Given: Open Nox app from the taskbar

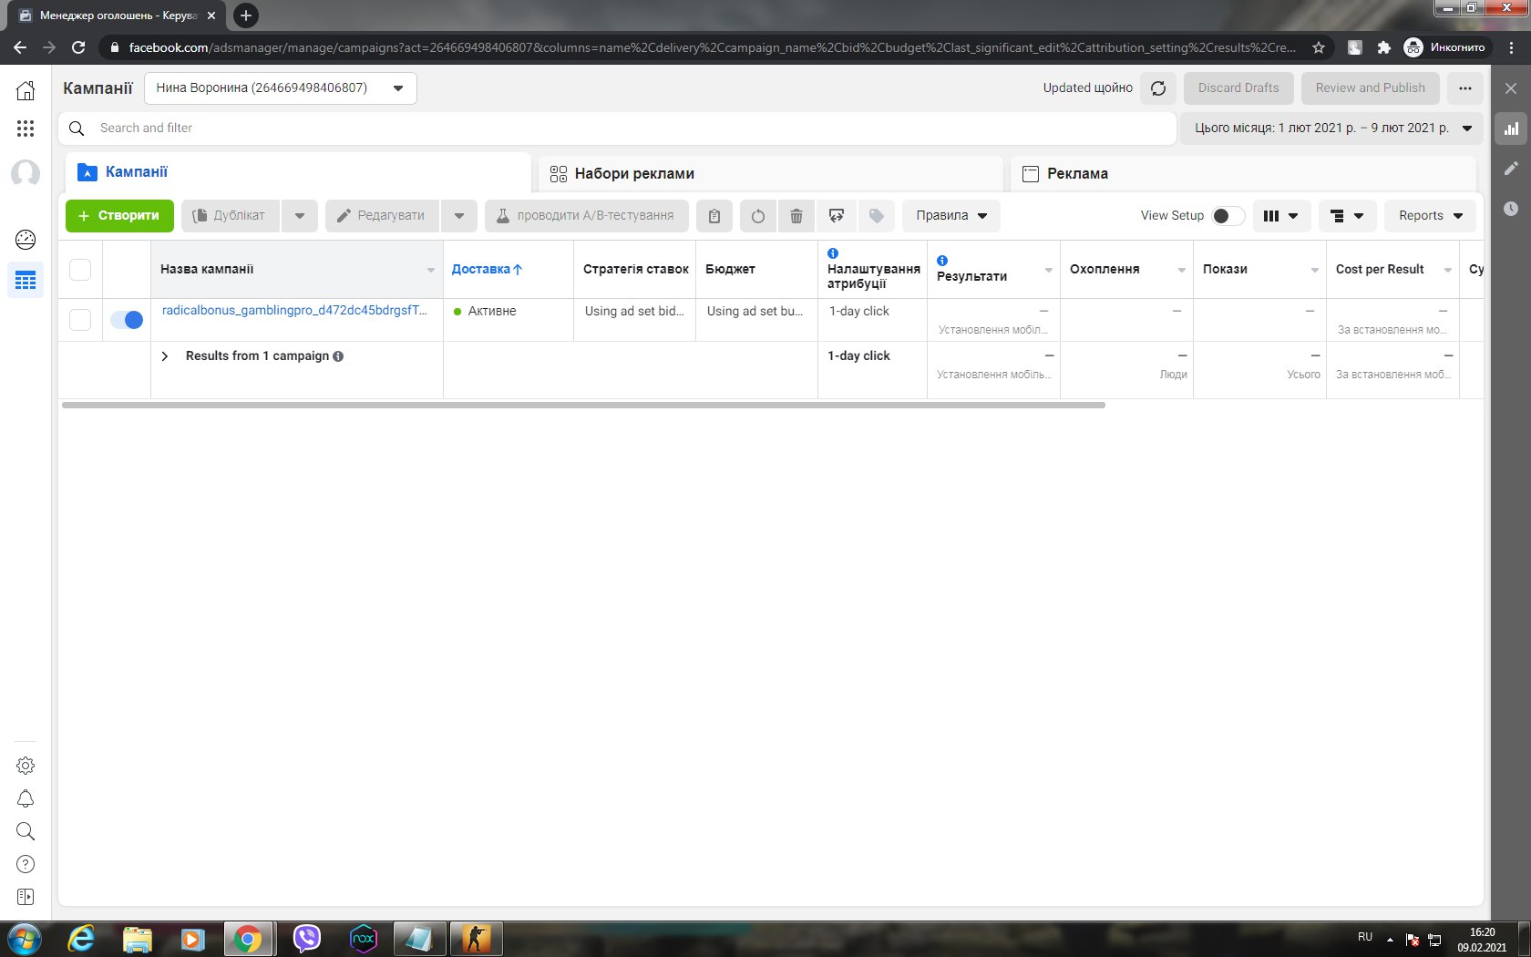Looking at the screenshot, I should pyautogui.click(x=363, y=939).
